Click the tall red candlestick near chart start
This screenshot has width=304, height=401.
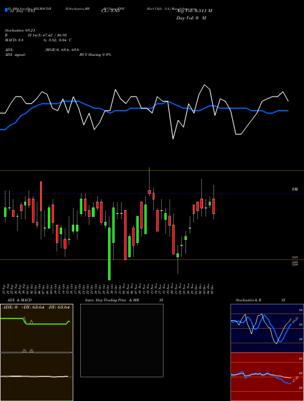point(41,196)
